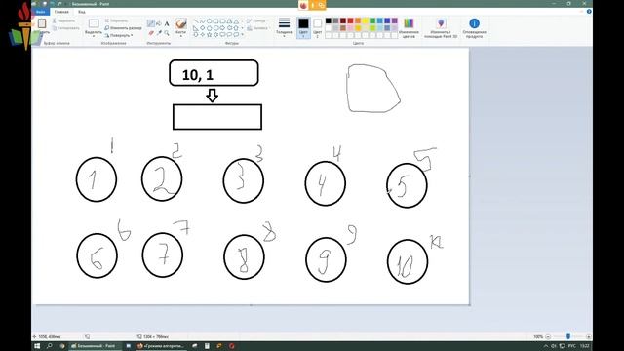Click the zoom in plus button

click(589, 336)
